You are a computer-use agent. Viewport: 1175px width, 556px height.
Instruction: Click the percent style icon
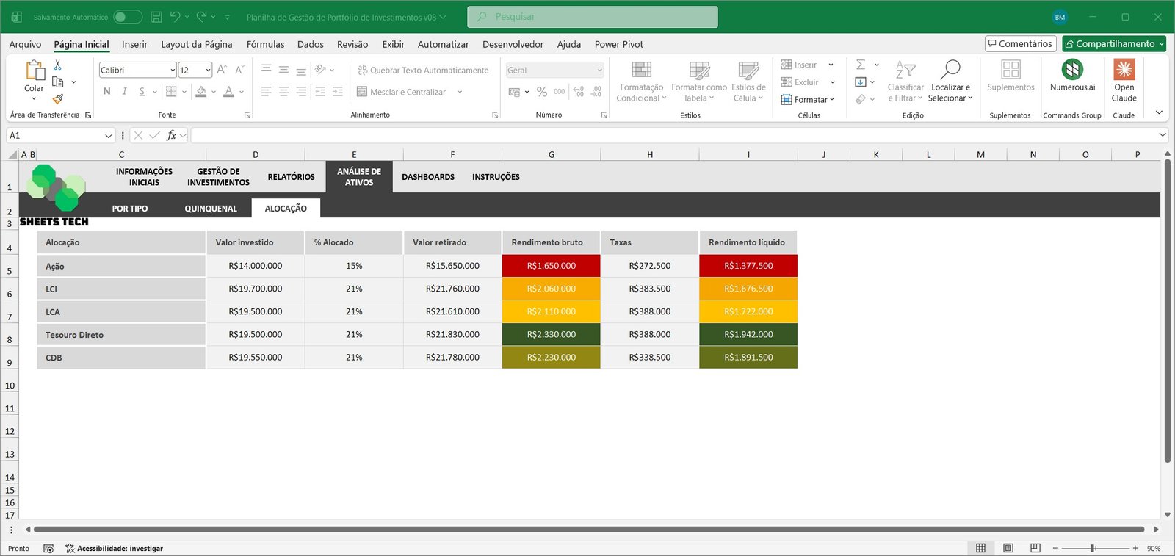coord(542,92)
